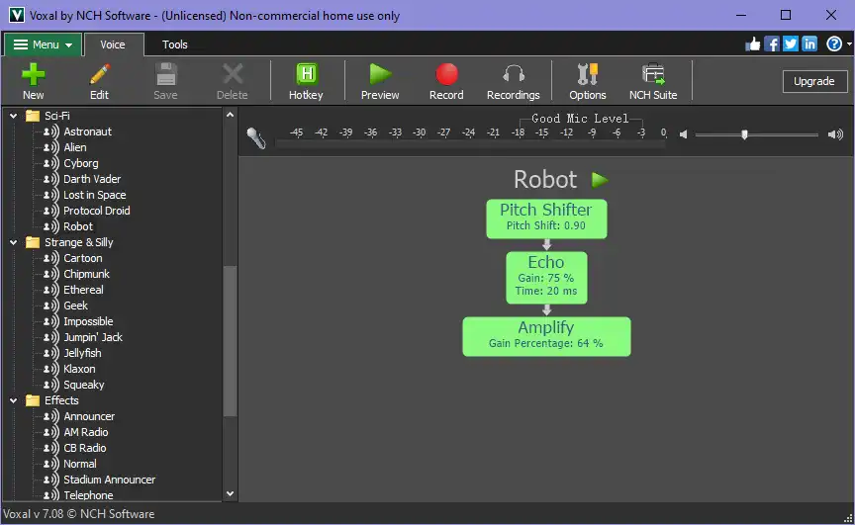Viewport: 855px width, 525px height.
Task: Select the Chipmunk voice
Action: pyautogui.click(x=87, y=274)
